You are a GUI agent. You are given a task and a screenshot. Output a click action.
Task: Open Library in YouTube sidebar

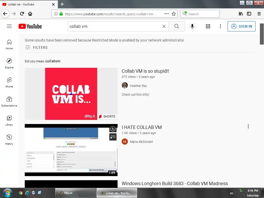click(9, 121)
